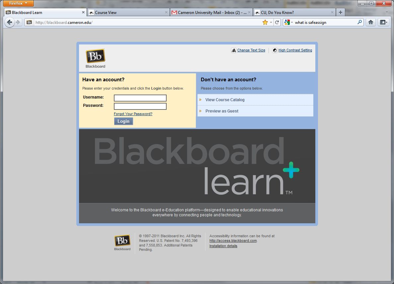Screen dimensions: 394x284
Task: Go to the Firefox home page icon
Action: coord(371,22)
